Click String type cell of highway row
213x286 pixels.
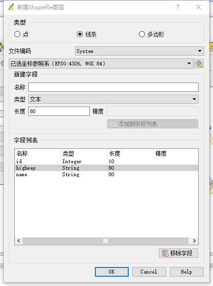click(x=71, y=168)
